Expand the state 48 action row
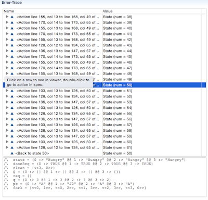Screen dimensions: 208x200 [7, 73]
